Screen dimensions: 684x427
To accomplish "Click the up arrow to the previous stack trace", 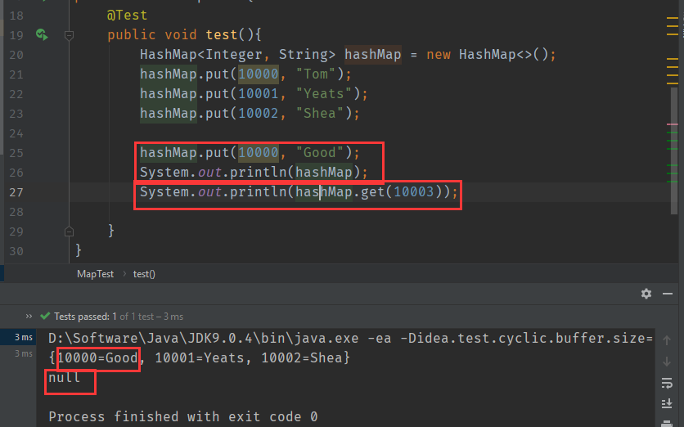I will (667, 340).
